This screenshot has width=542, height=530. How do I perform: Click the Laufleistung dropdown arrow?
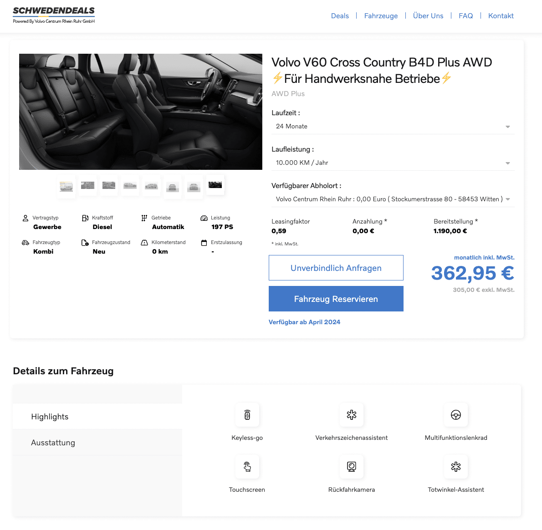pos(508,163)
